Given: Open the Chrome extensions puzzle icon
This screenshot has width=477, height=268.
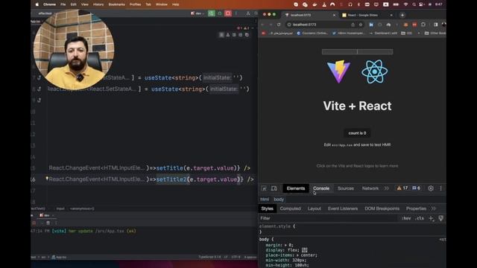Looking at the screenshot, I should 423,25.
